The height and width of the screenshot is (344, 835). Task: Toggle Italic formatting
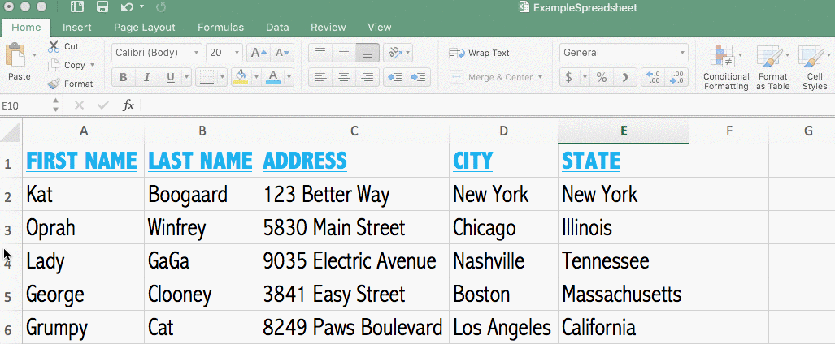tap(147, 78)
